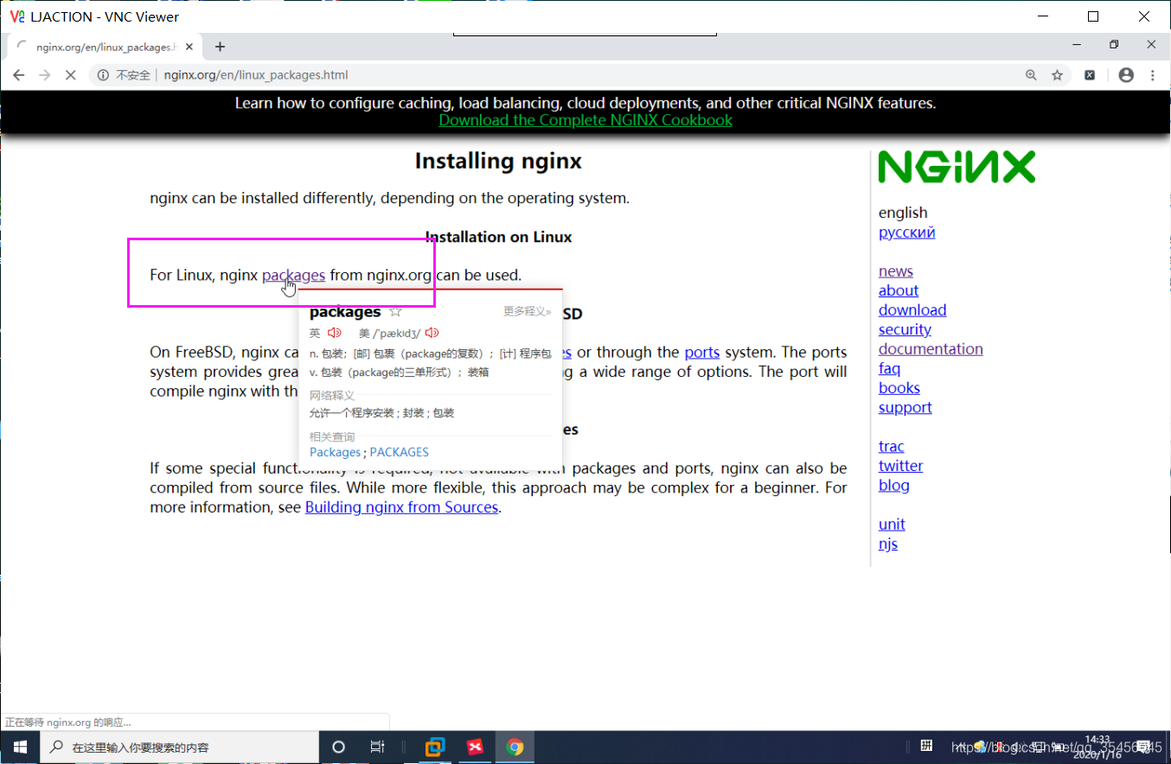Open the 'documentation' sidebar link
Image resolution: width=1171 pixels, height=764 pixels.
931,348
